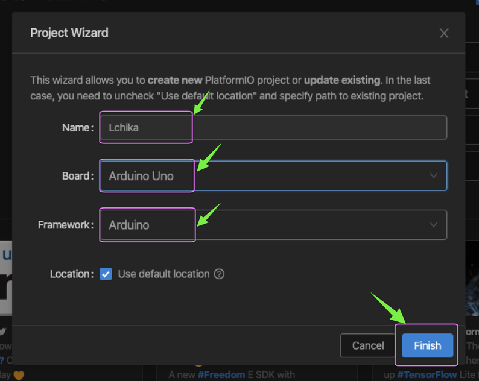479x381 pixels.
Task: Click the news thumbnail on the right edge
Action: pos(472,283)
